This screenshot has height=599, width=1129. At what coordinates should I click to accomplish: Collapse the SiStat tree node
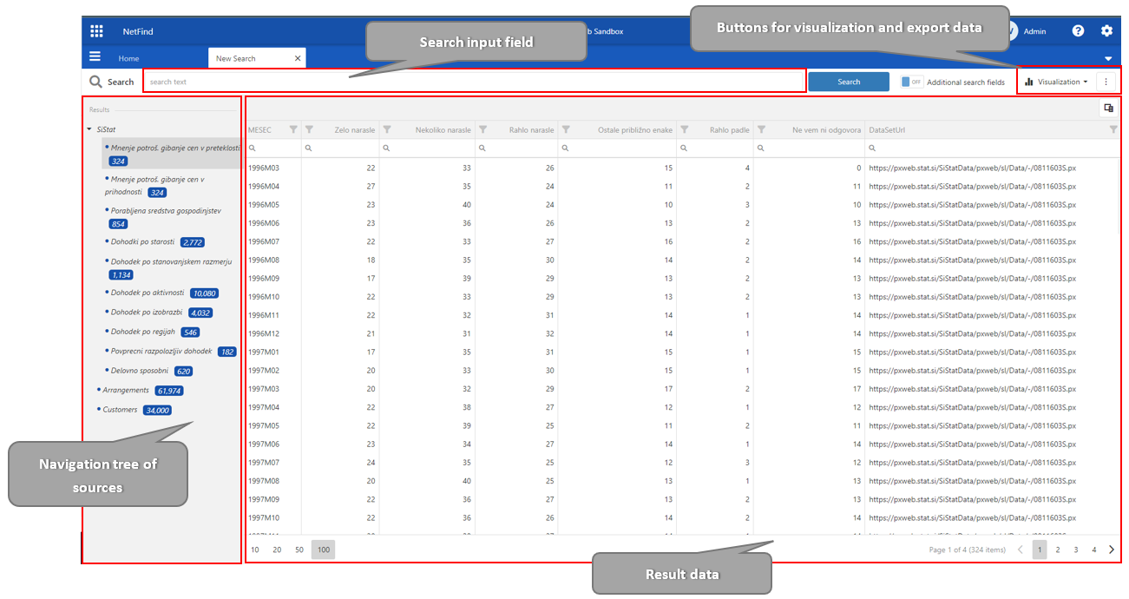[x=89, y=129]
